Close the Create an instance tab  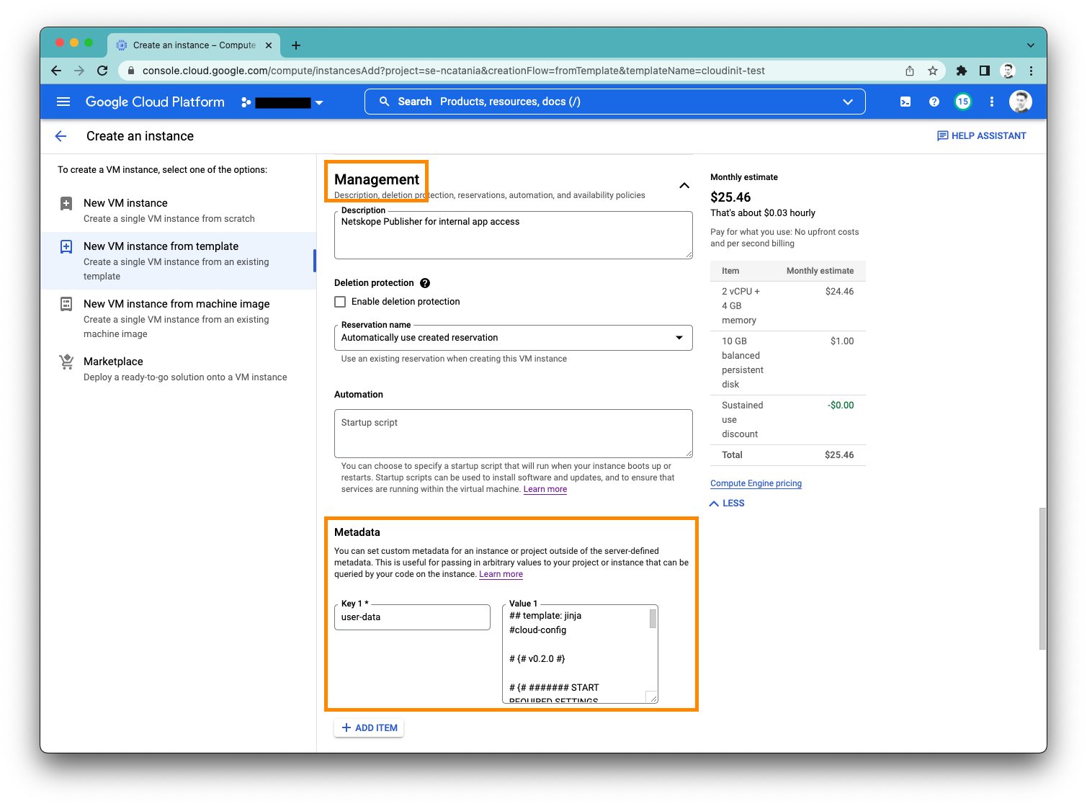[269, 45]
